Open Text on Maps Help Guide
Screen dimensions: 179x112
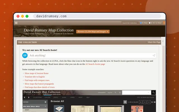(x=145, y=97)
